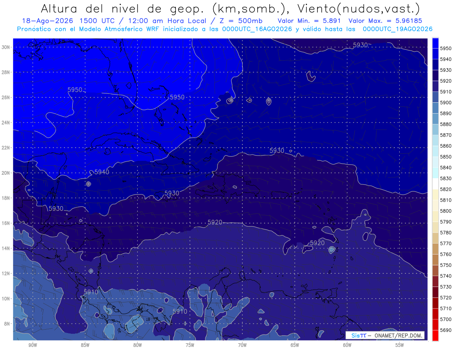
Task: Click the 5780 label on the color bar
Action: (x=446, y=233)
